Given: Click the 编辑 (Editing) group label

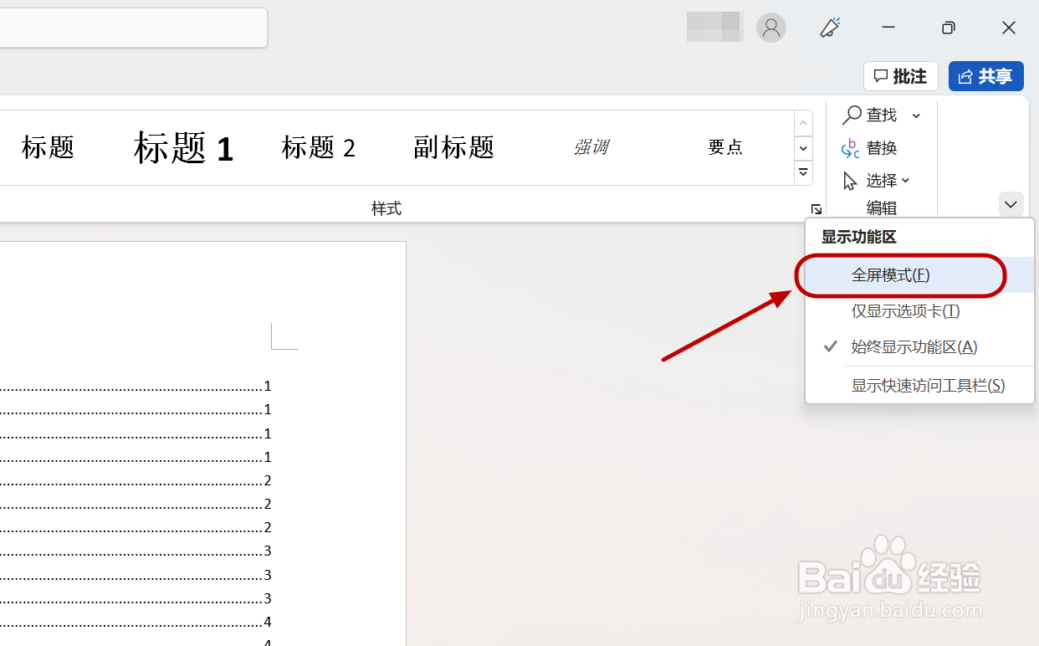Looking at the screenshot, I should tap(881, 208).
